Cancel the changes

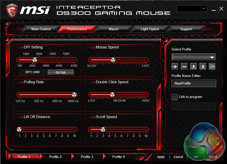pyautogui.click(x=178, y=157)
